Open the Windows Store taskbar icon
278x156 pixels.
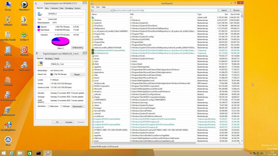pos(29,153)
